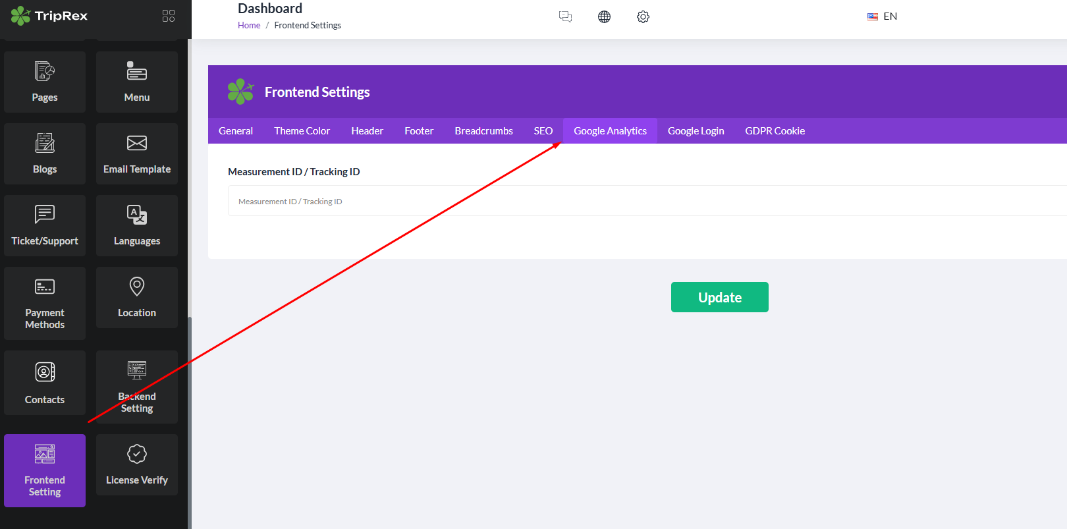Screen dimensions: 1067x529
Task: Click the globe icon in top bar
Action: coord(604,16)
